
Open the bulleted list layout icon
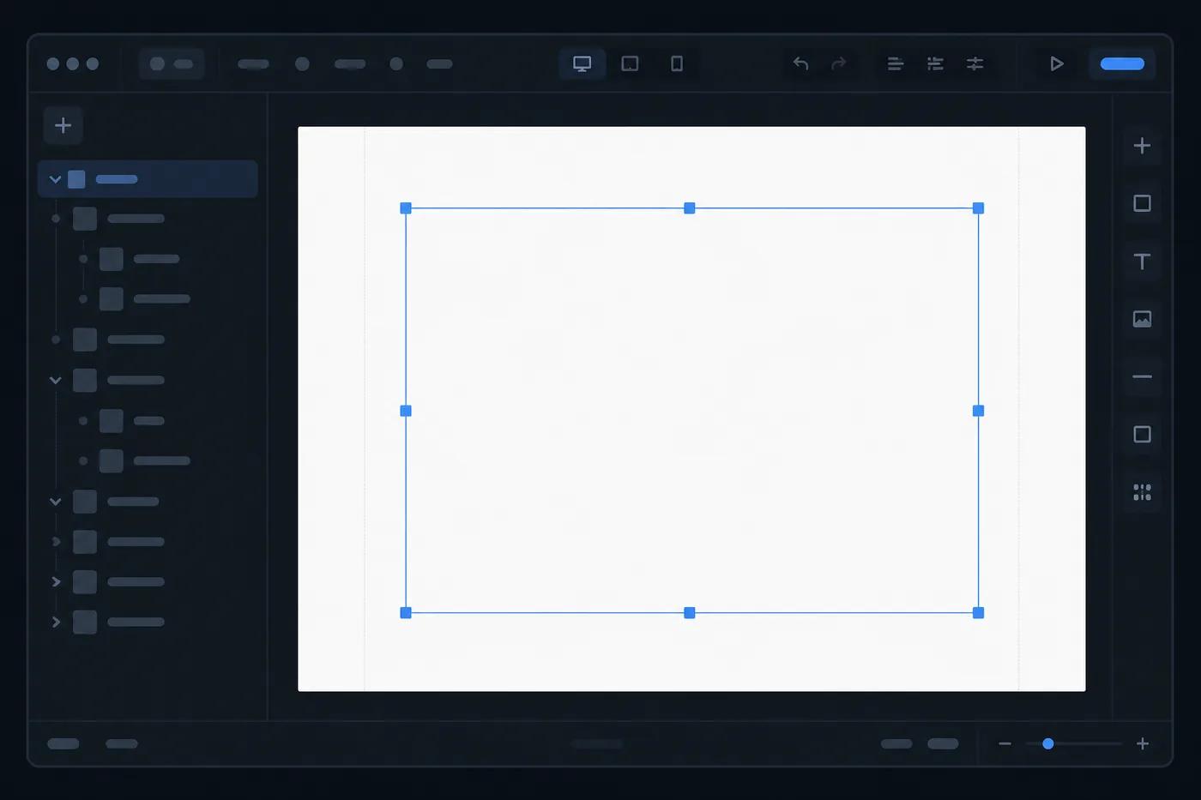[x=935, y=63]
